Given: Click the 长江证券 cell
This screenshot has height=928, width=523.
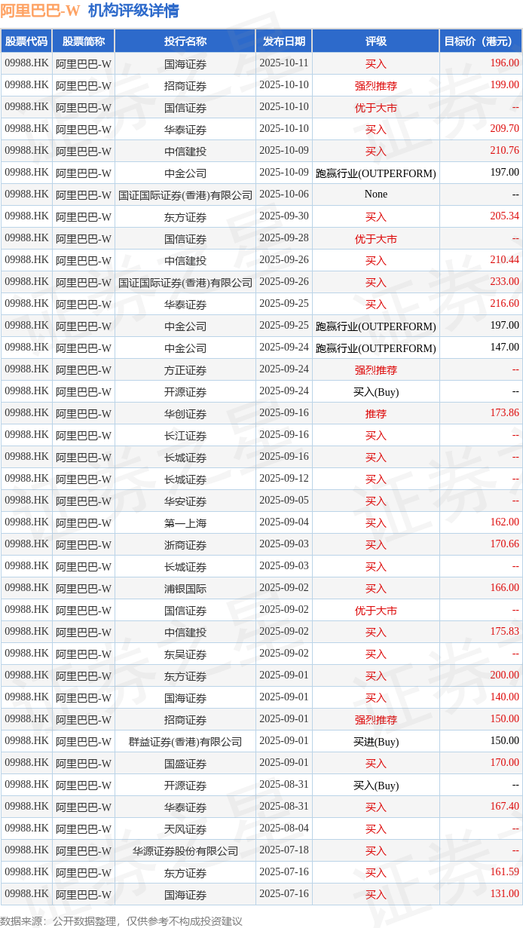Looking at the screenshot, I should [185, 435].
